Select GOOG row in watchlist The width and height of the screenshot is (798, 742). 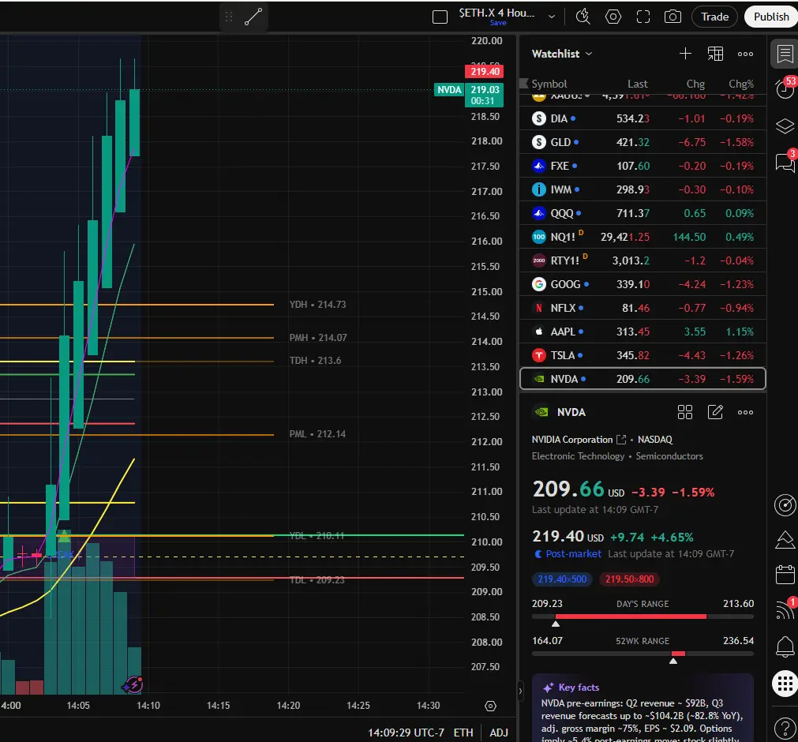pyautogui.click(x=643, y=284)
